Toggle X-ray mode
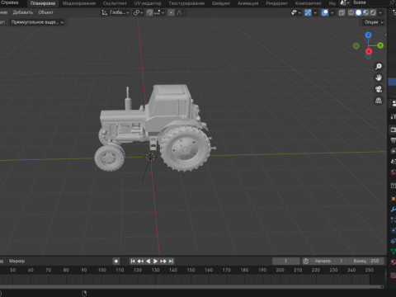 (x=342, y=12)
